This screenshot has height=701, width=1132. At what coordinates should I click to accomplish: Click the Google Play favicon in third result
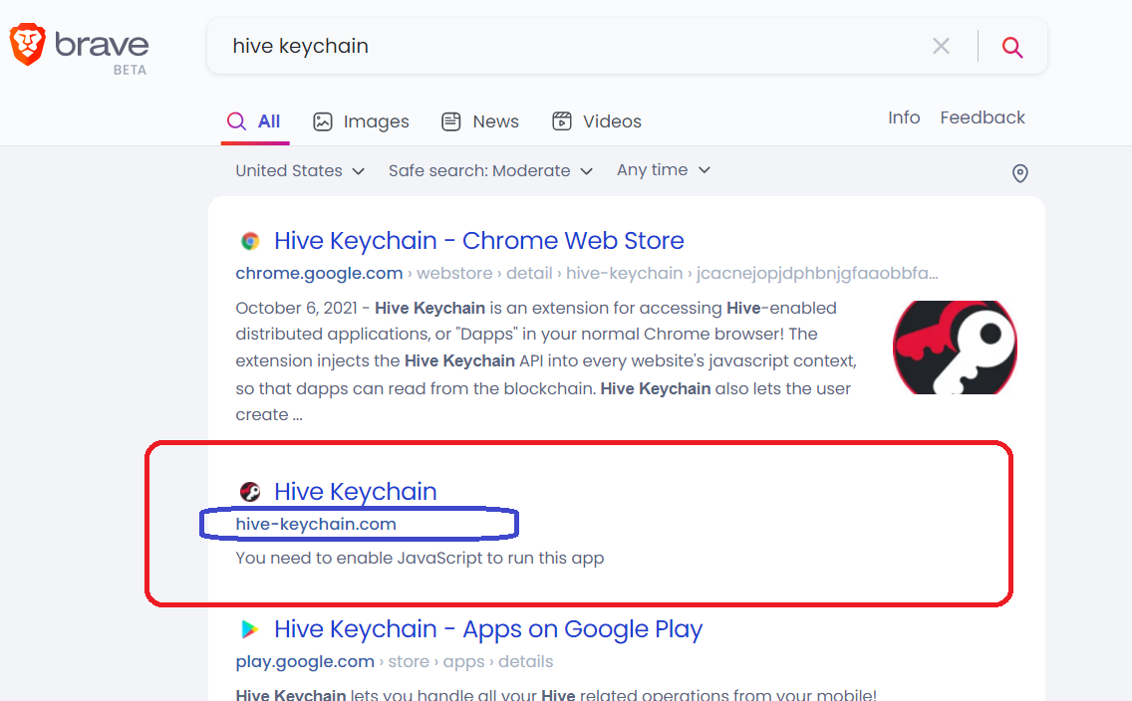coord(249,628)
